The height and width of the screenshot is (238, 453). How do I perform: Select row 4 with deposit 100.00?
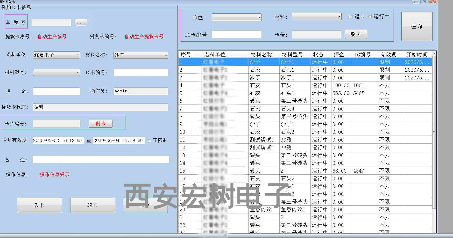point(305,85)
